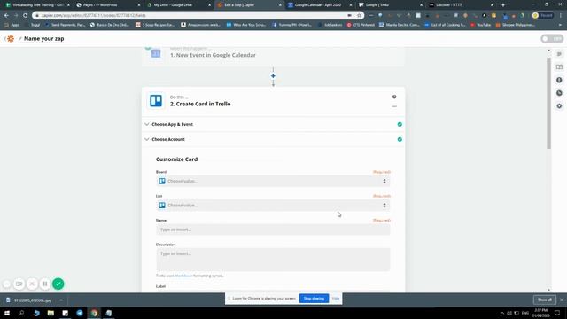Close the Edit a Step Zapier tab
The height and width of the screenshot is (319, 567).
[x=280, y=5]
